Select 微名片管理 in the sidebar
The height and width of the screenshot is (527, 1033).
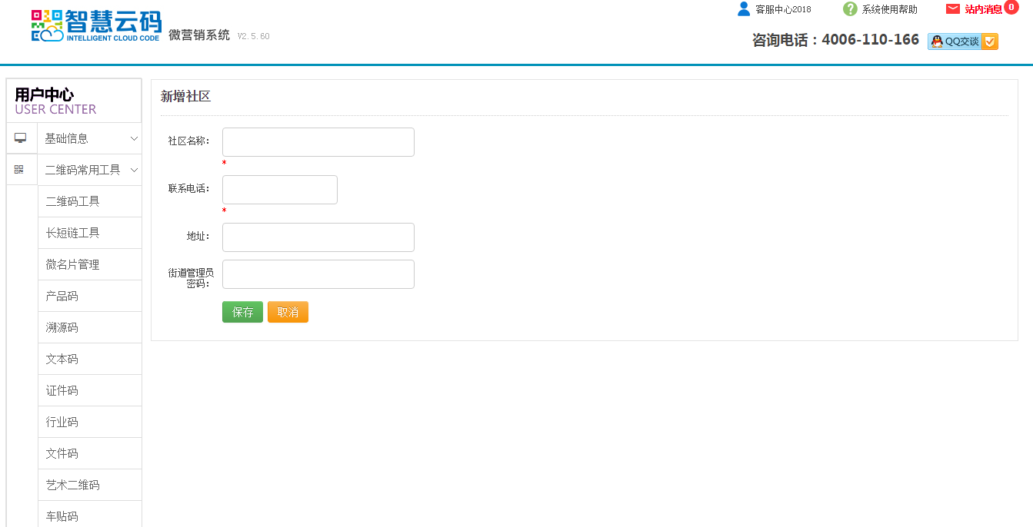73,264
